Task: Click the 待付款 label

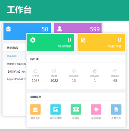Action: (54, 76)
